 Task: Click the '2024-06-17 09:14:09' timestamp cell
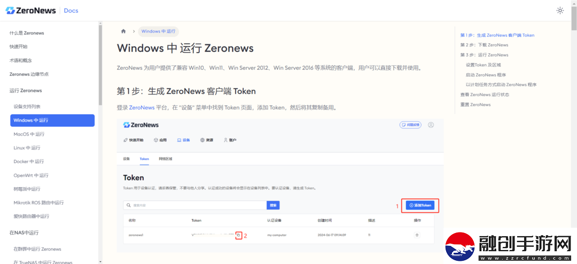coord(332,235)
